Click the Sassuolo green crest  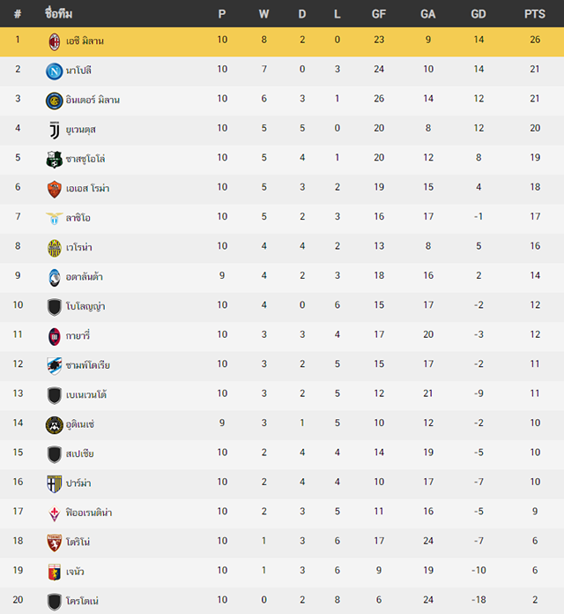pyautogui.click(x=55, y=160)
